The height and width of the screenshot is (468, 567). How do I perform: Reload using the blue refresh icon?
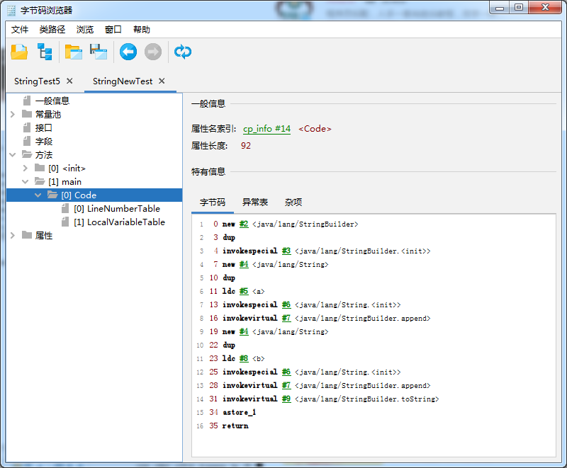(x=183, y=52)
